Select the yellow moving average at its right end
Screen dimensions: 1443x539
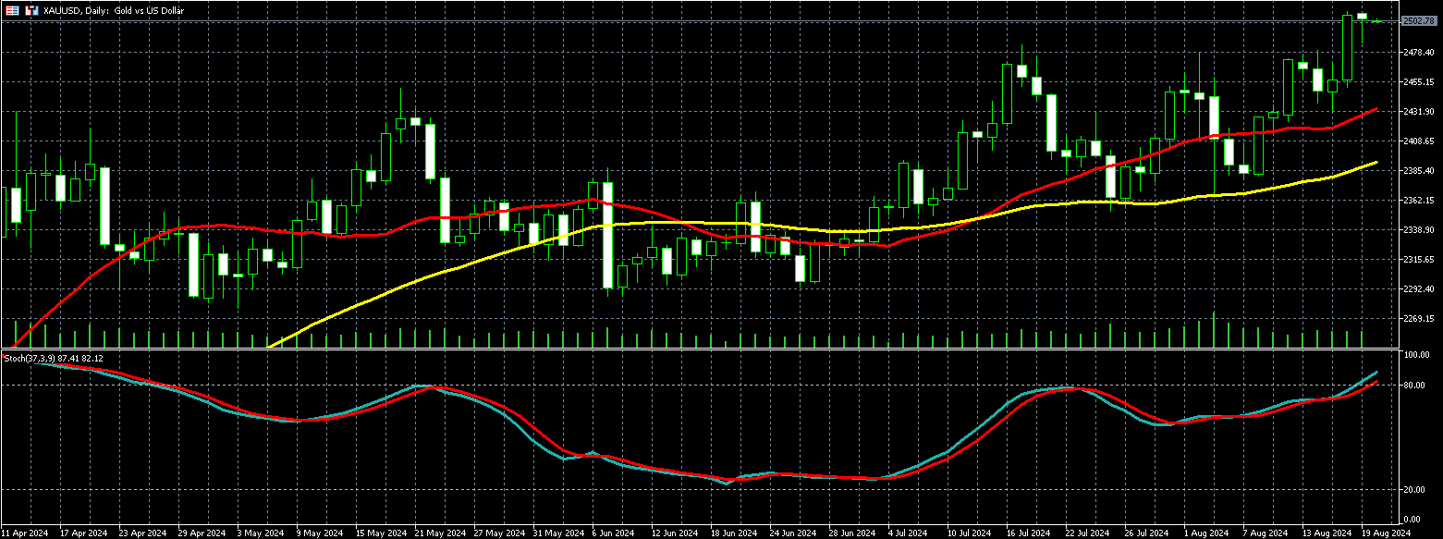pos(1376,163)
